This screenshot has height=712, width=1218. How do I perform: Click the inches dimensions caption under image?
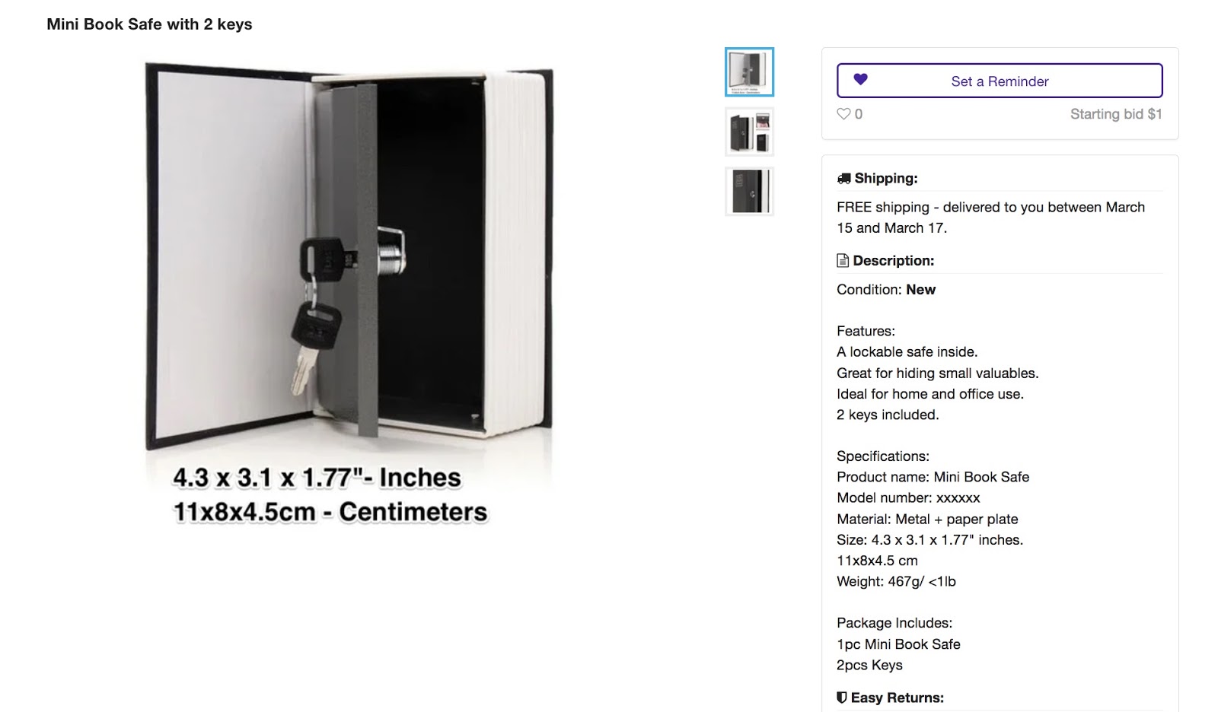coord(317,478)
